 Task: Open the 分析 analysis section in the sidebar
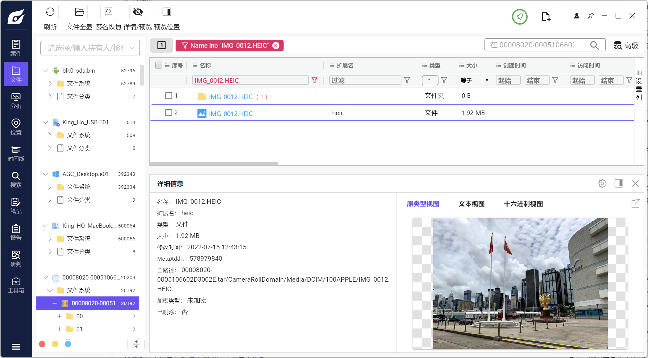coord(16,101)
